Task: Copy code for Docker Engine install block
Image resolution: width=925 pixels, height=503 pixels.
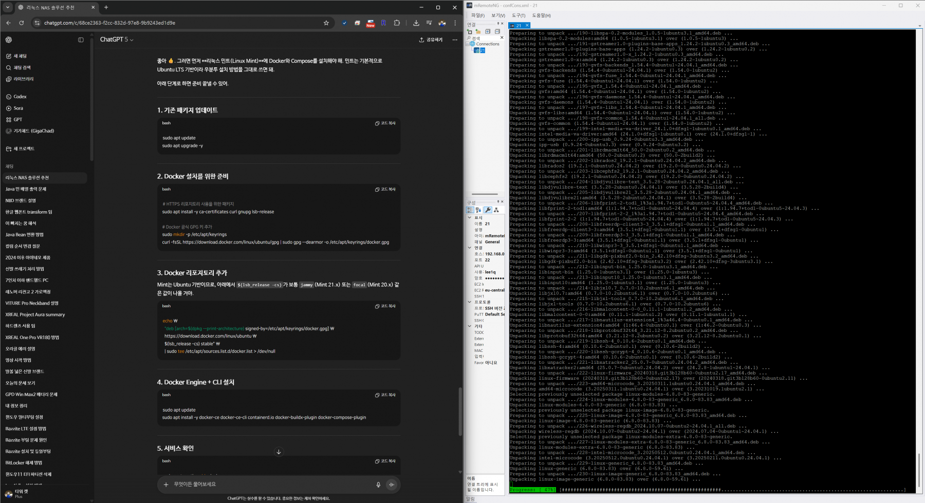Action: [385, 395]
